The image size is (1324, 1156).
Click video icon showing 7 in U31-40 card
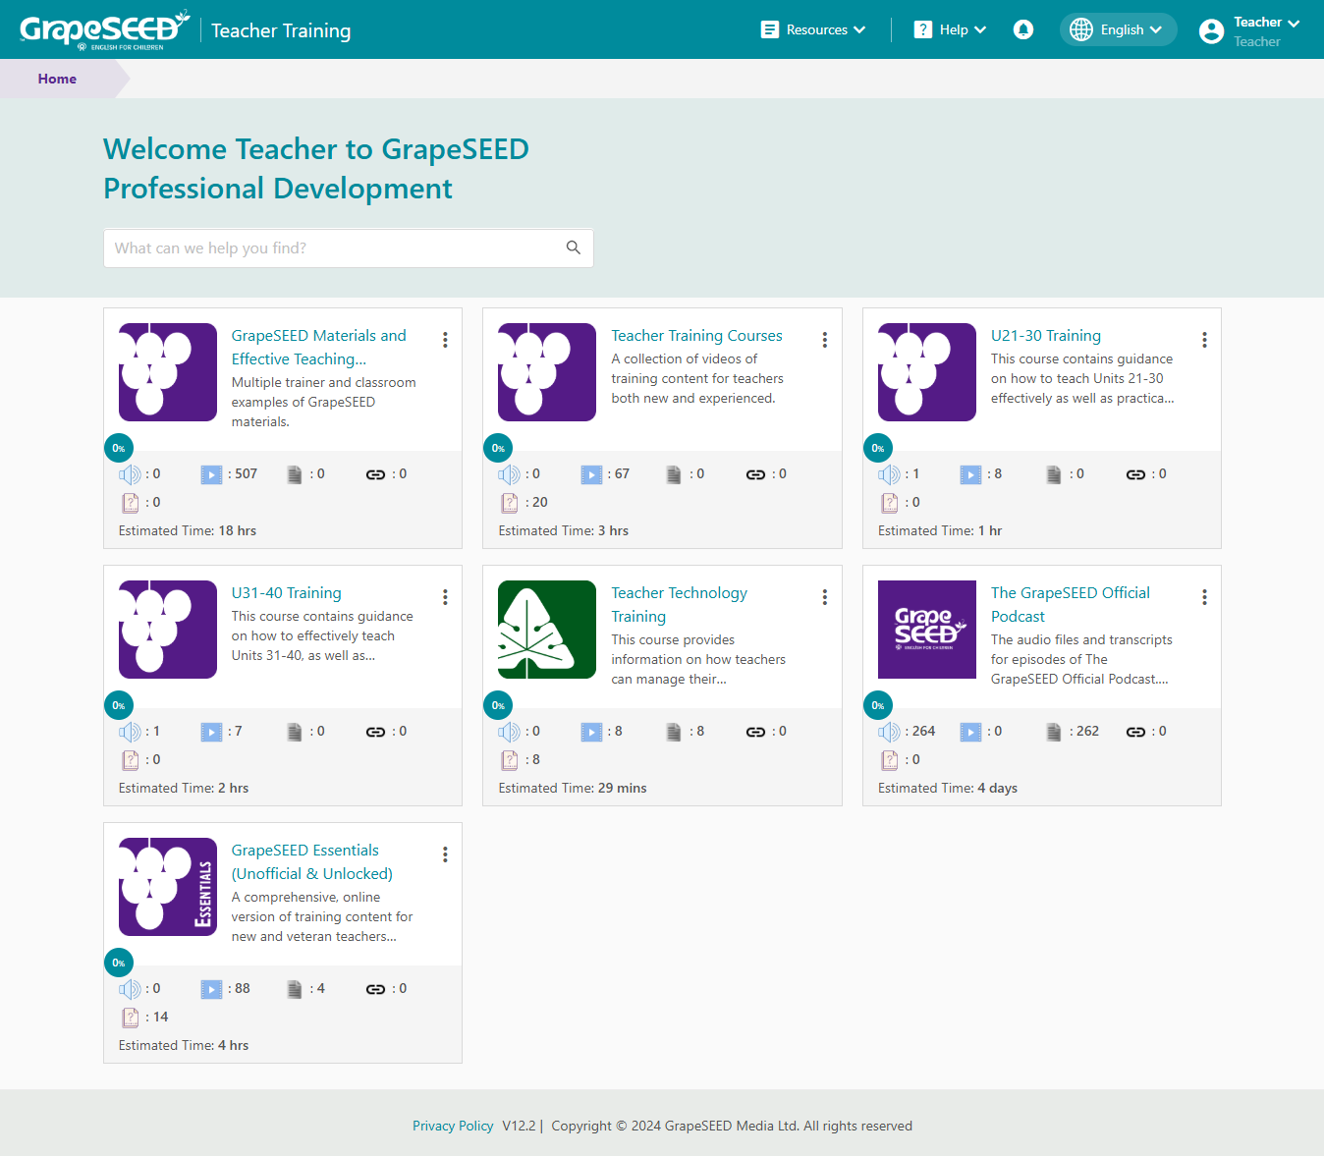click(211, 732)
